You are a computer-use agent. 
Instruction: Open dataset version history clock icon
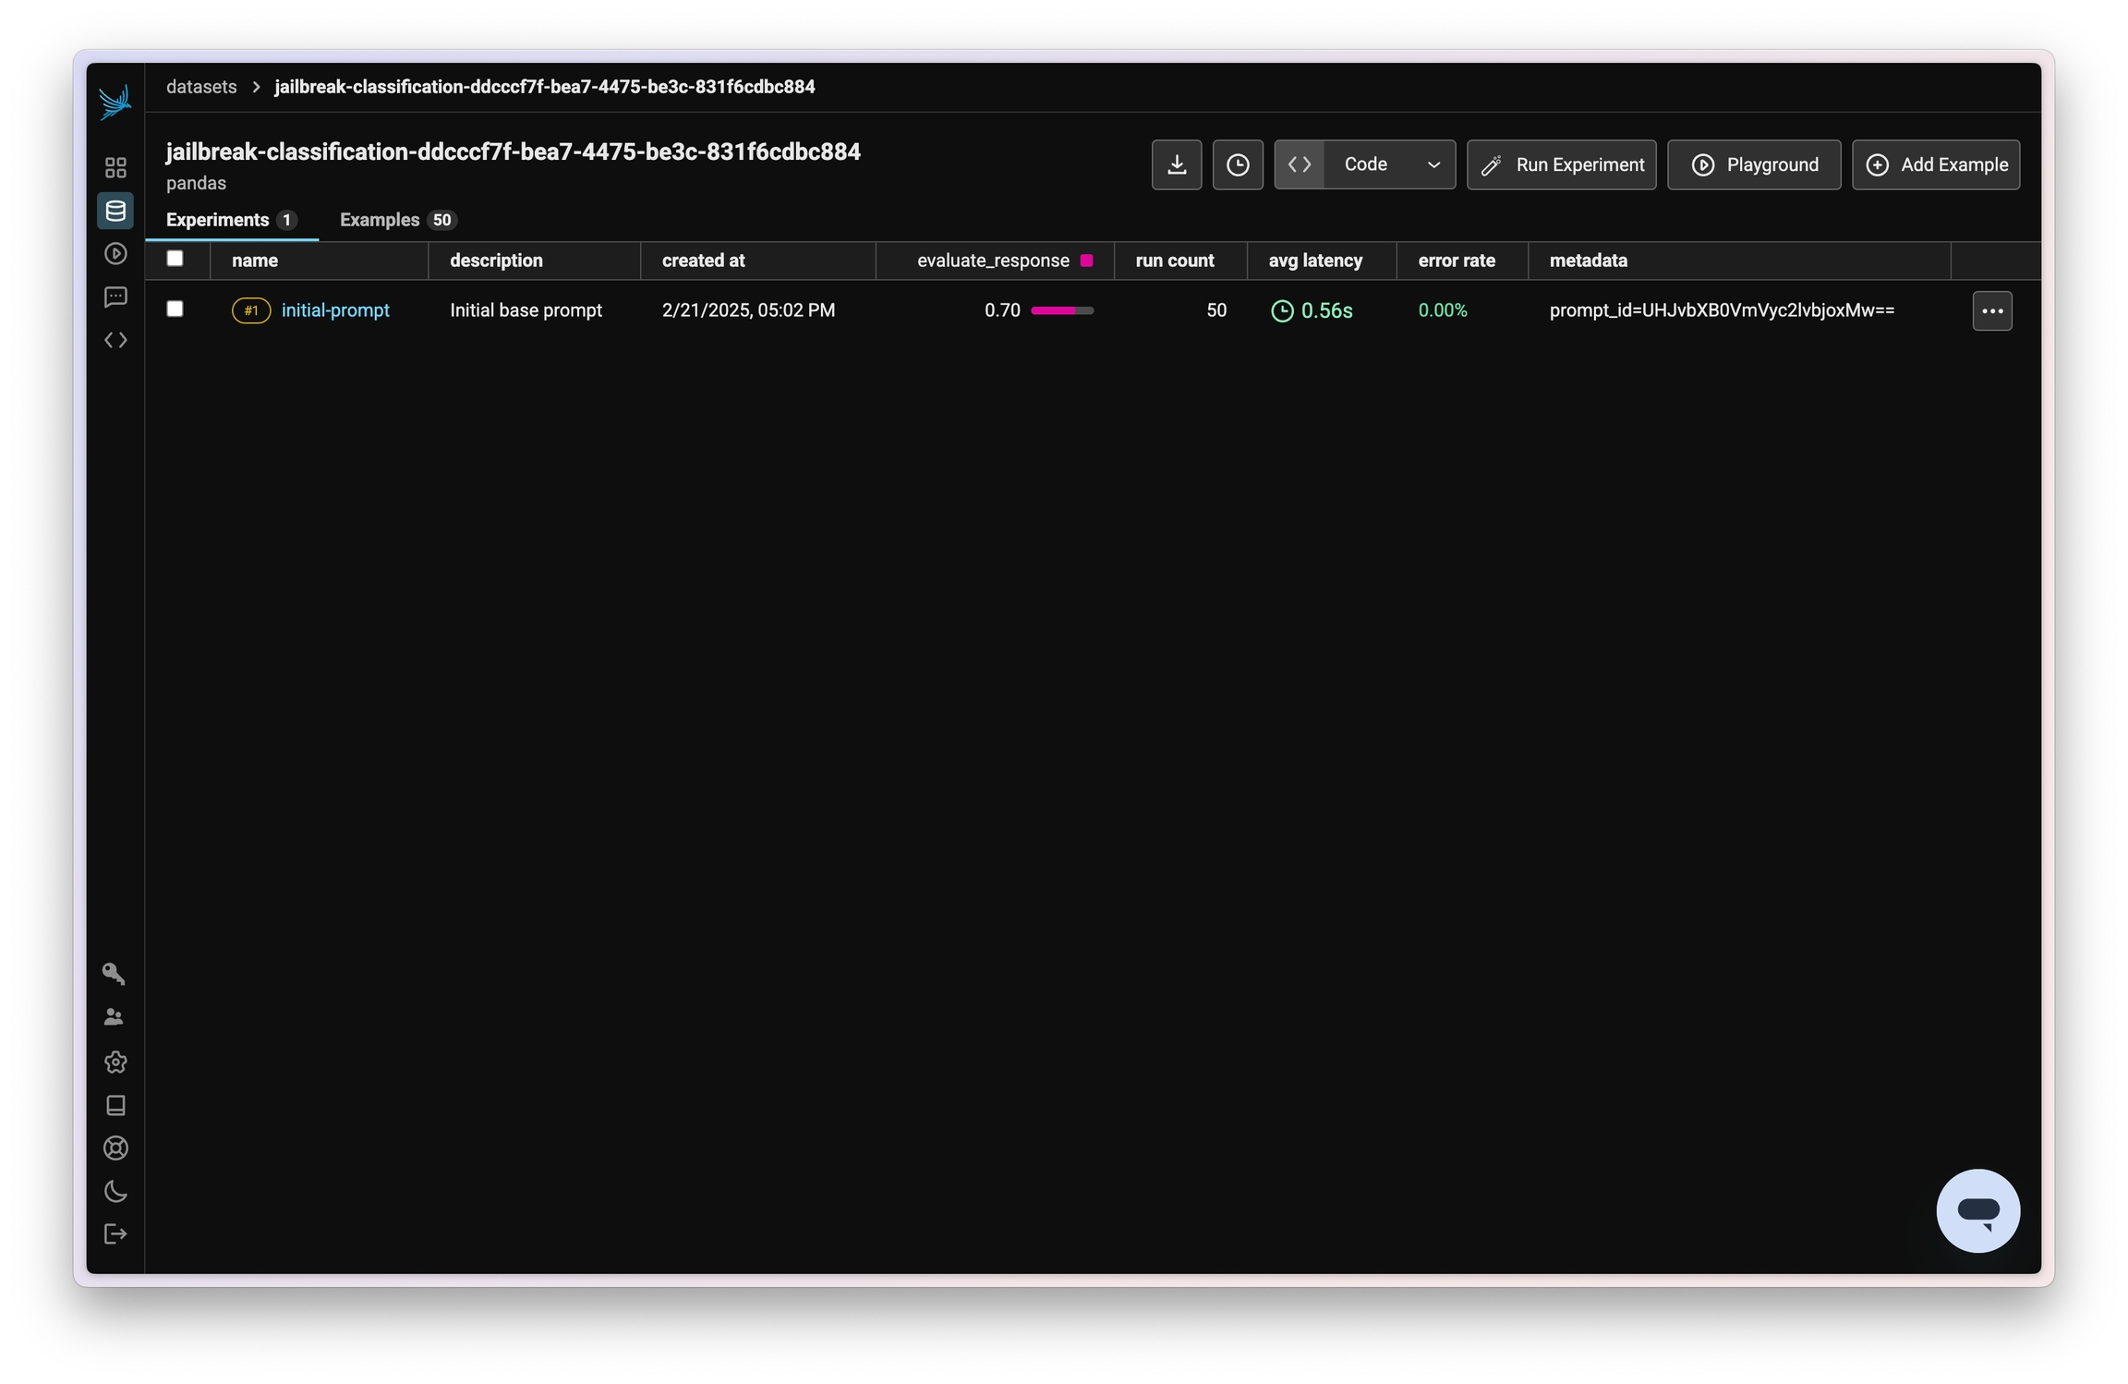1237,164
